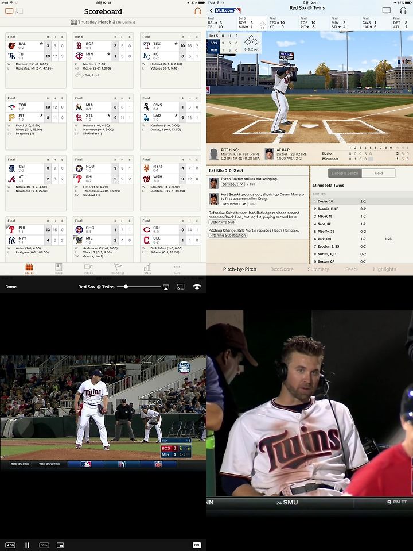This screenshot has height=551, width=413.
Task: Open the Videos tab
Action: coord(88,269)
